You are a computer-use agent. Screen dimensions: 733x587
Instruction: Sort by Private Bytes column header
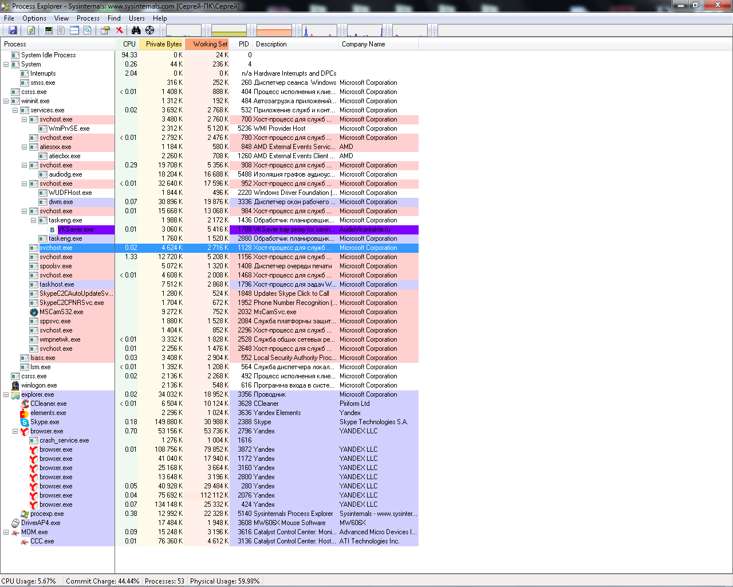point(161,44)
